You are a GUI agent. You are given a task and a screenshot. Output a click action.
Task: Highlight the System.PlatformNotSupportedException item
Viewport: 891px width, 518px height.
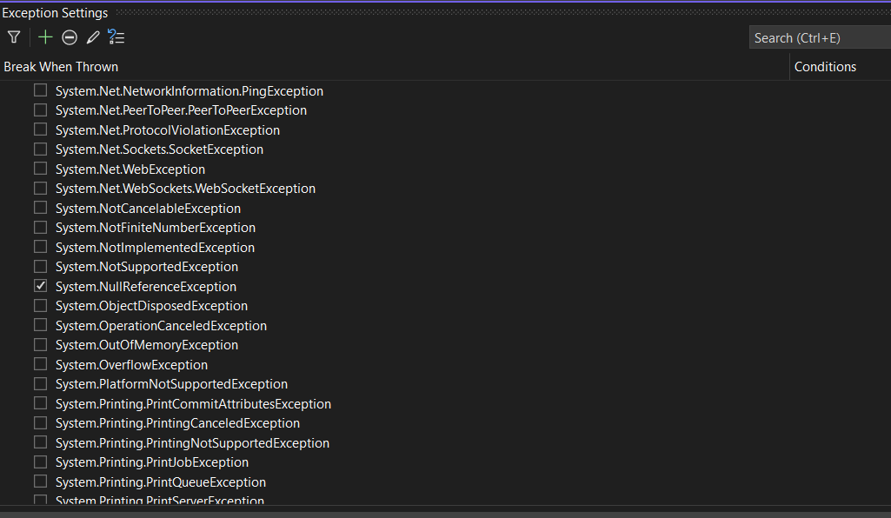coord(171,384)
